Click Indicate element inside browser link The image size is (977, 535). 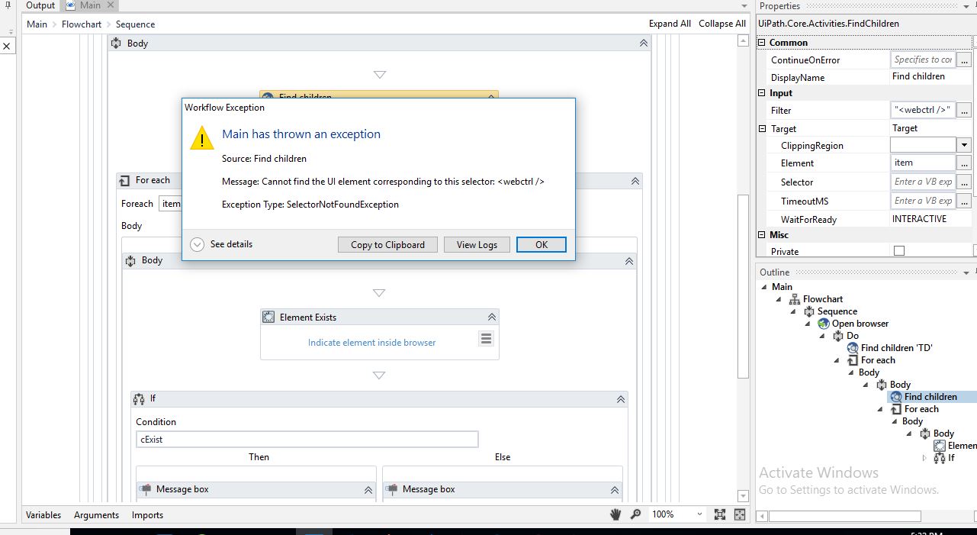coord(371,343)
